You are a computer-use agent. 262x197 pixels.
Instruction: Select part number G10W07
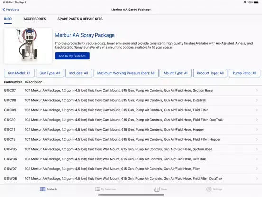[x=10, y=169]
